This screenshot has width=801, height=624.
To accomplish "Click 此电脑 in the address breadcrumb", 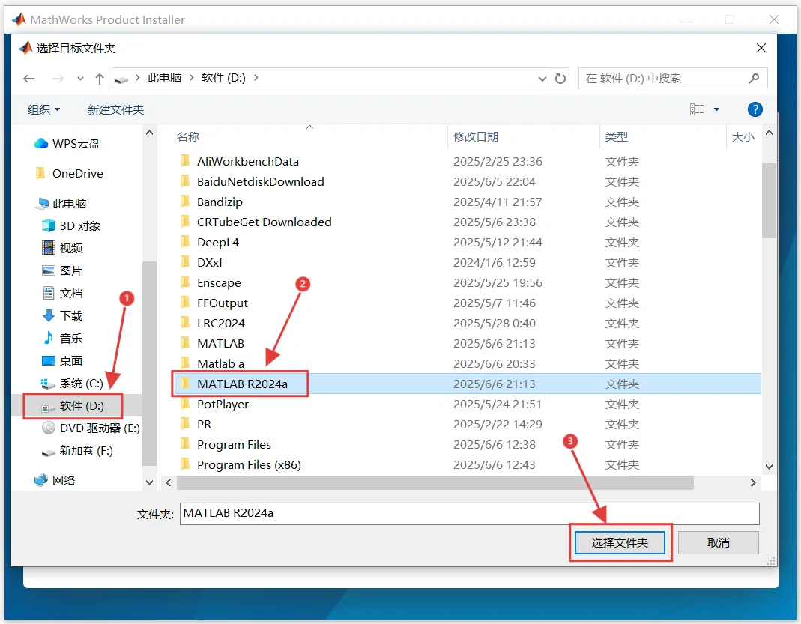I will (164, 78).
